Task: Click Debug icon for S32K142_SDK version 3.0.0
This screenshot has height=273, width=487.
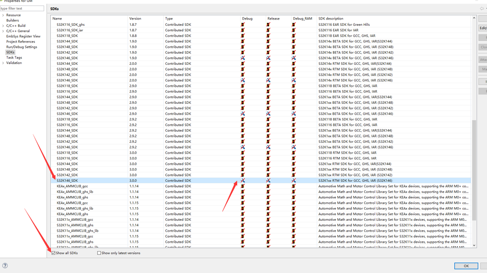Action: click(243, 175)
